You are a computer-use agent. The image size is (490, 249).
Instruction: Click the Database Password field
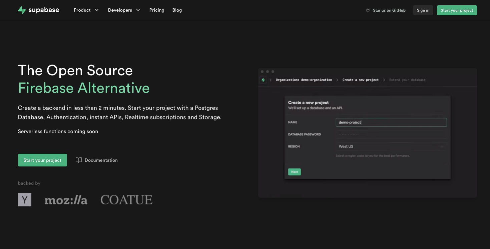[391, 134]
